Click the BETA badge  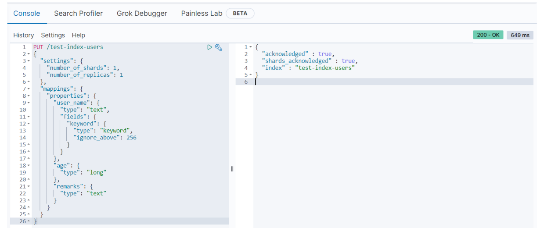tap(240, 14)
